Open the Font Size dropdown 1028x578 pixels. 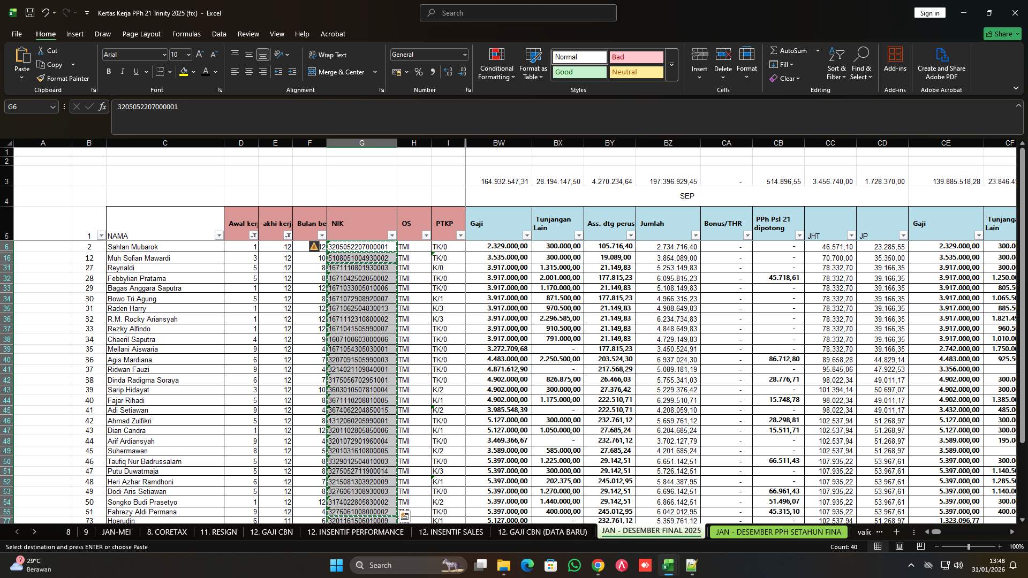pyautogui.click(x=188, y=54)
